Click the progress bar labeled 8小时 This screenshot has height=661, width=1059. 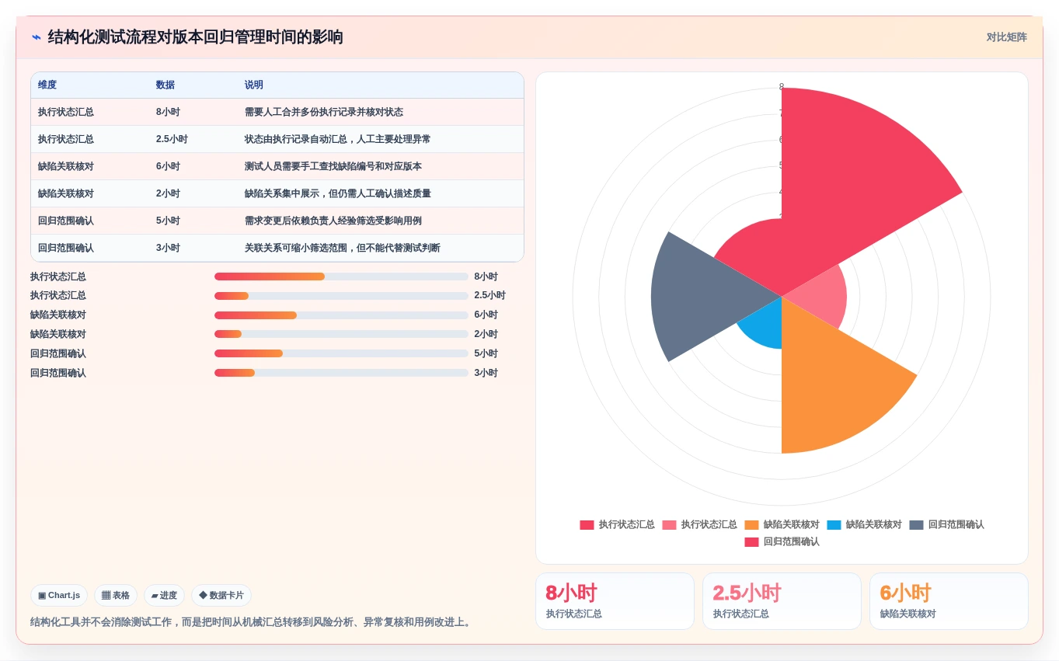[341, 277]
